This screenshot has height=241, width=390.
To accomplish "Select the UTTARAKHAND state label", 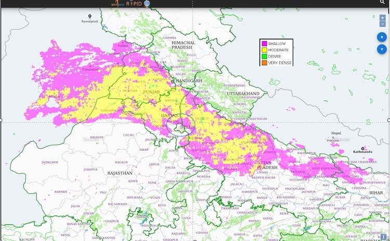I will (242, 93).
